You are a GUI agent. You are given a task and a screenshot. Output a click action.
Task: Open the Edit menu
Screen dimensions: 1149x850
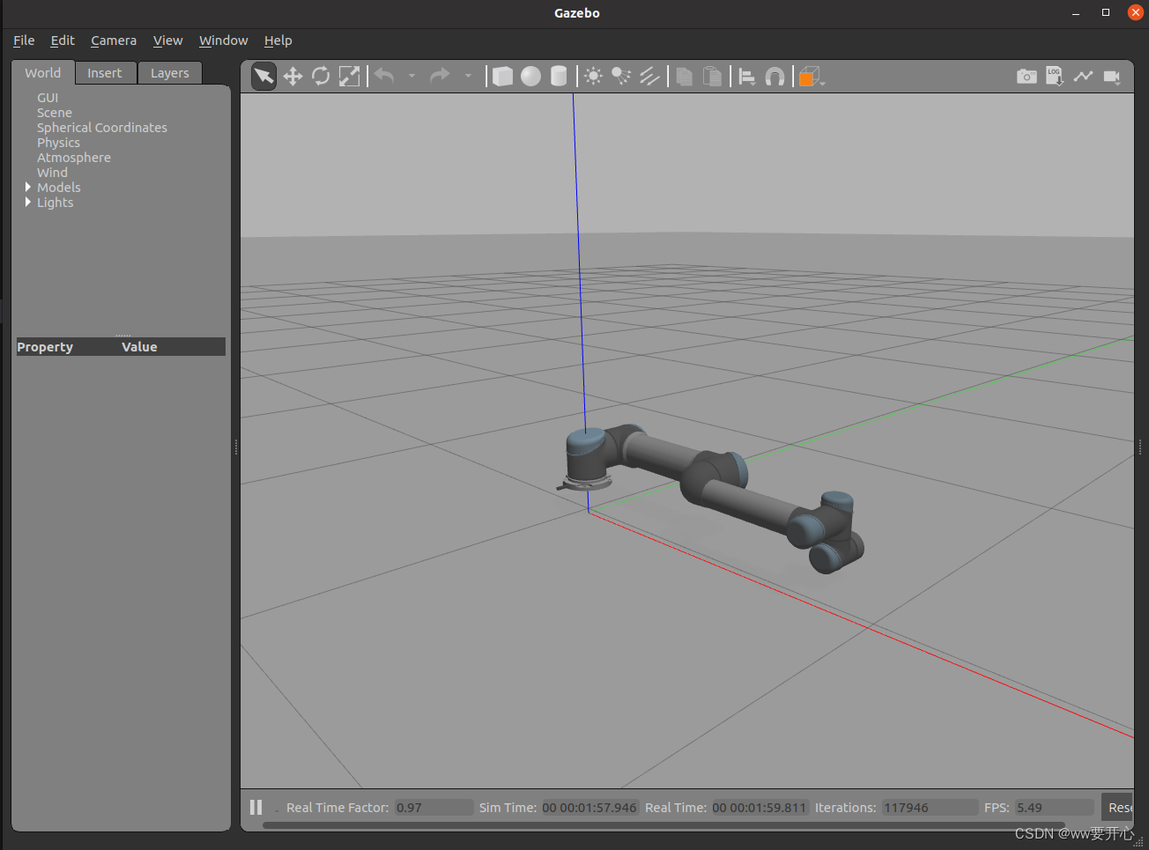point(63,41)
